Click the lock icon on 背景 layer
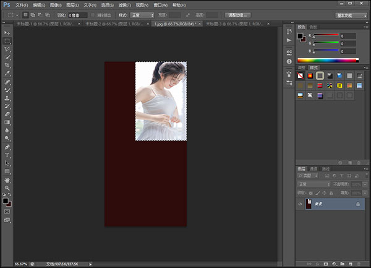 click(357, 204)
